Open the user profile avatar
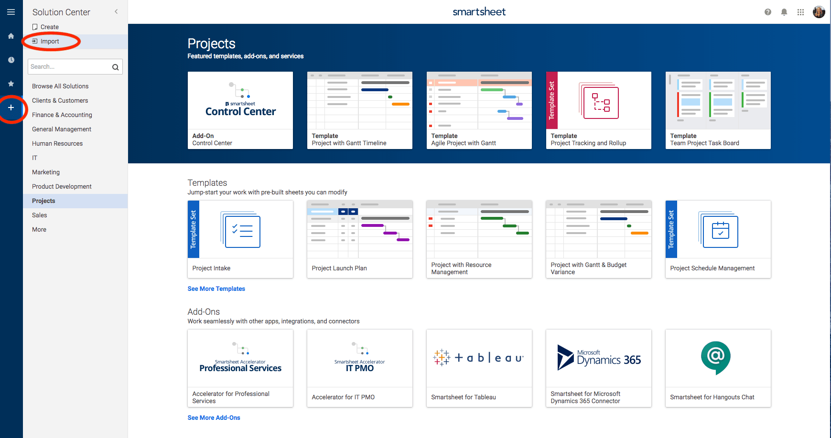The width and height of the screenshot is (831, 438). pyautogui.click(x=819, y=12)
